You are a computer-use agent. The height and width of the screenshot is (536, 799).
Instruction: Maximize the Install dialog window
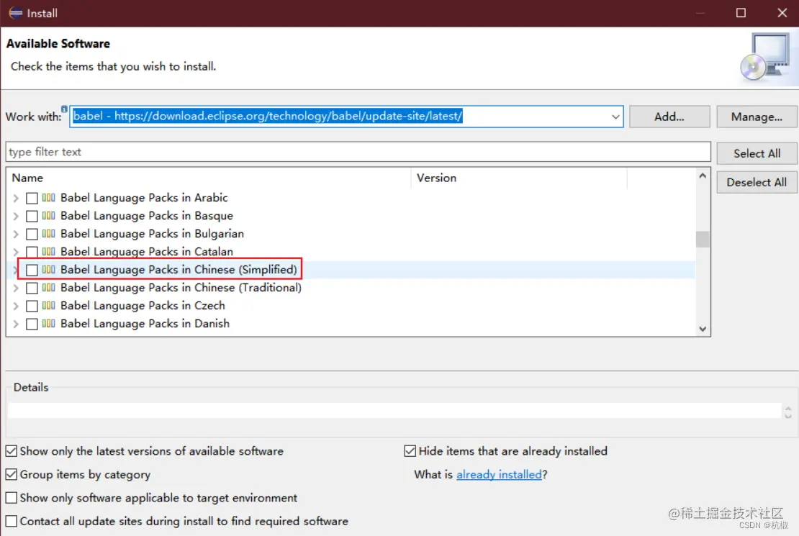(x=741, y=13)
